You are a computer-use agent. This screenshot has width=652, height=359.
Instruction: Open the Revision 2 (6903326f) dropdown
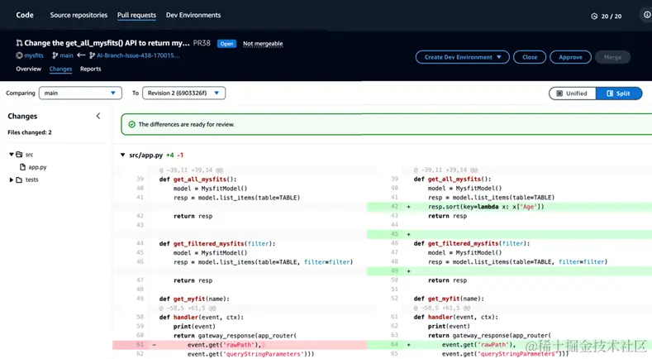[183, 93]
